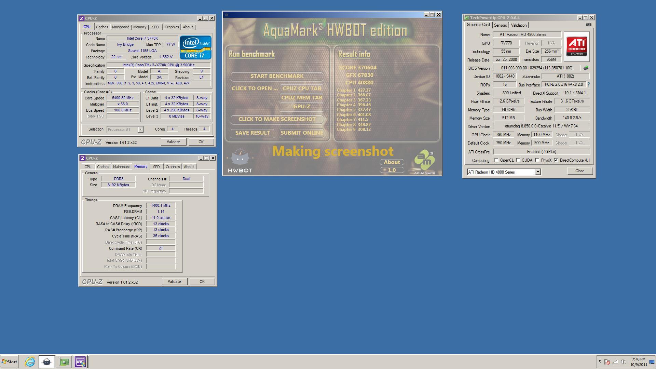The height and width of the screenshot is (369, 656).
Task: Click the CPU-Z title bar icon in upper window
Action: [x=81, y=18]
